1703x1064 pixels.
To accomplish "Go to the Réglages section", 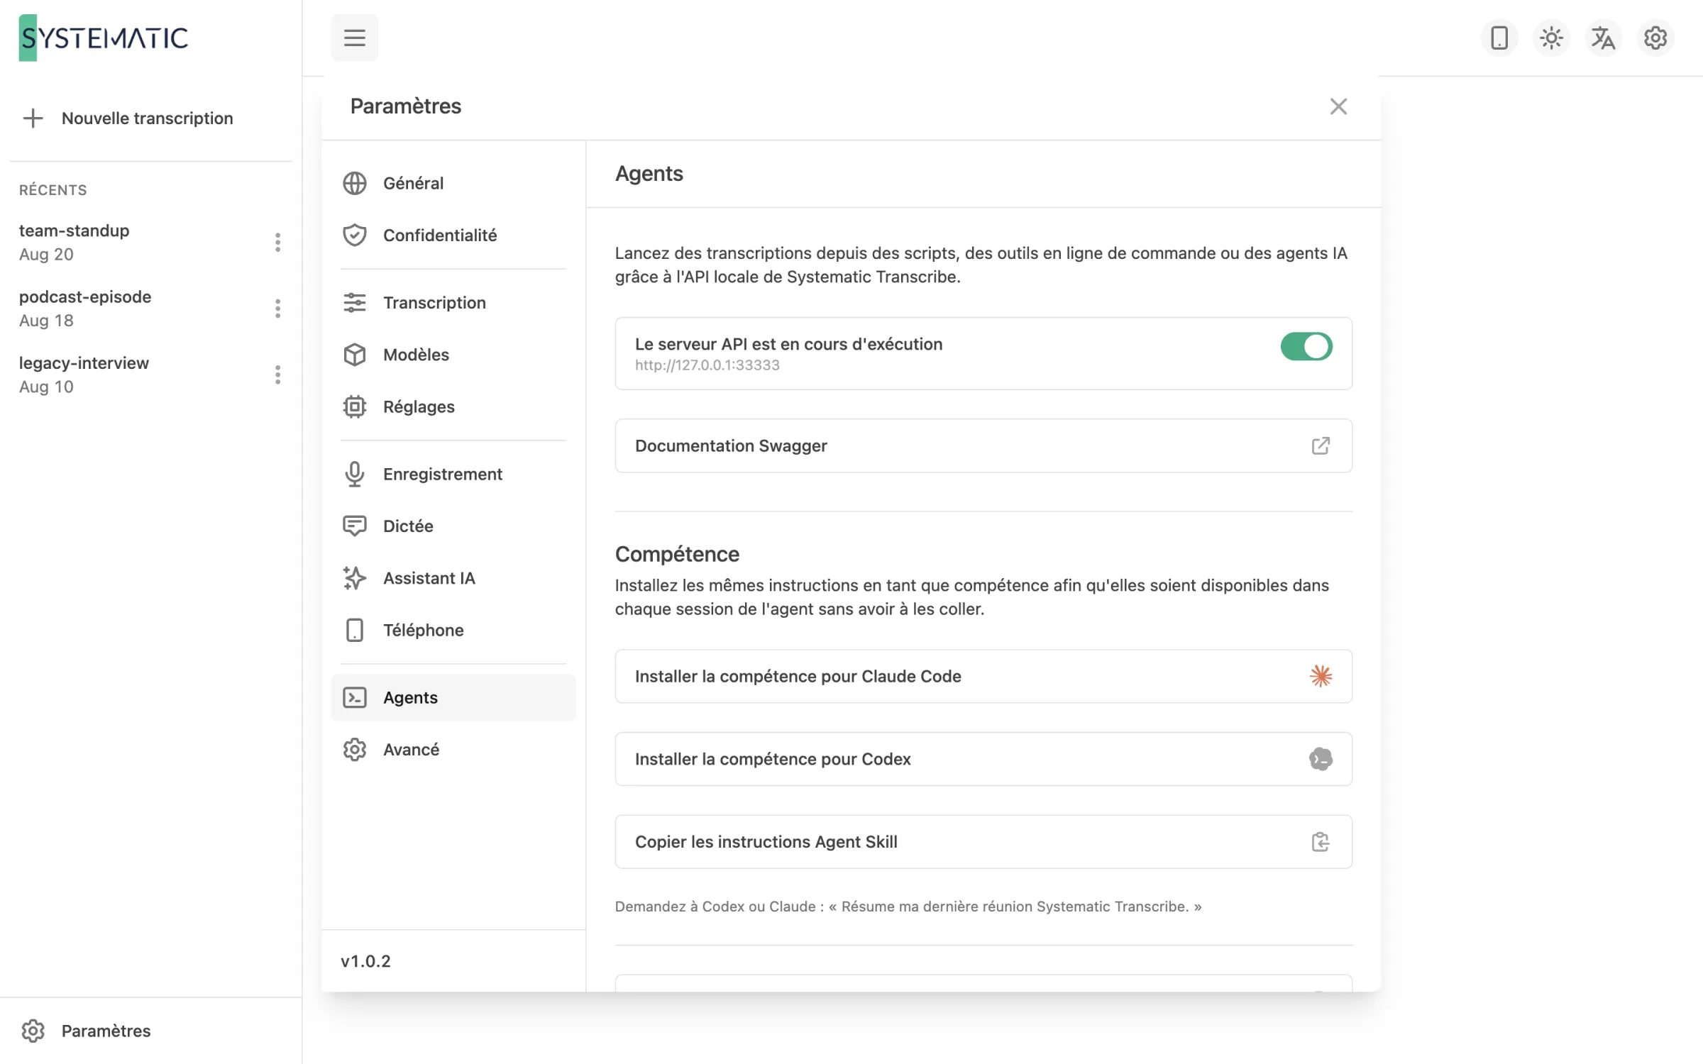I will point(453,406).
